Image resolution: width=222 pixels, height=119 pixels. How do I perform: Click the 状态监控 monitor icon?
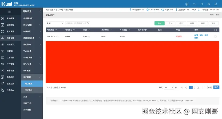(2, 25)
